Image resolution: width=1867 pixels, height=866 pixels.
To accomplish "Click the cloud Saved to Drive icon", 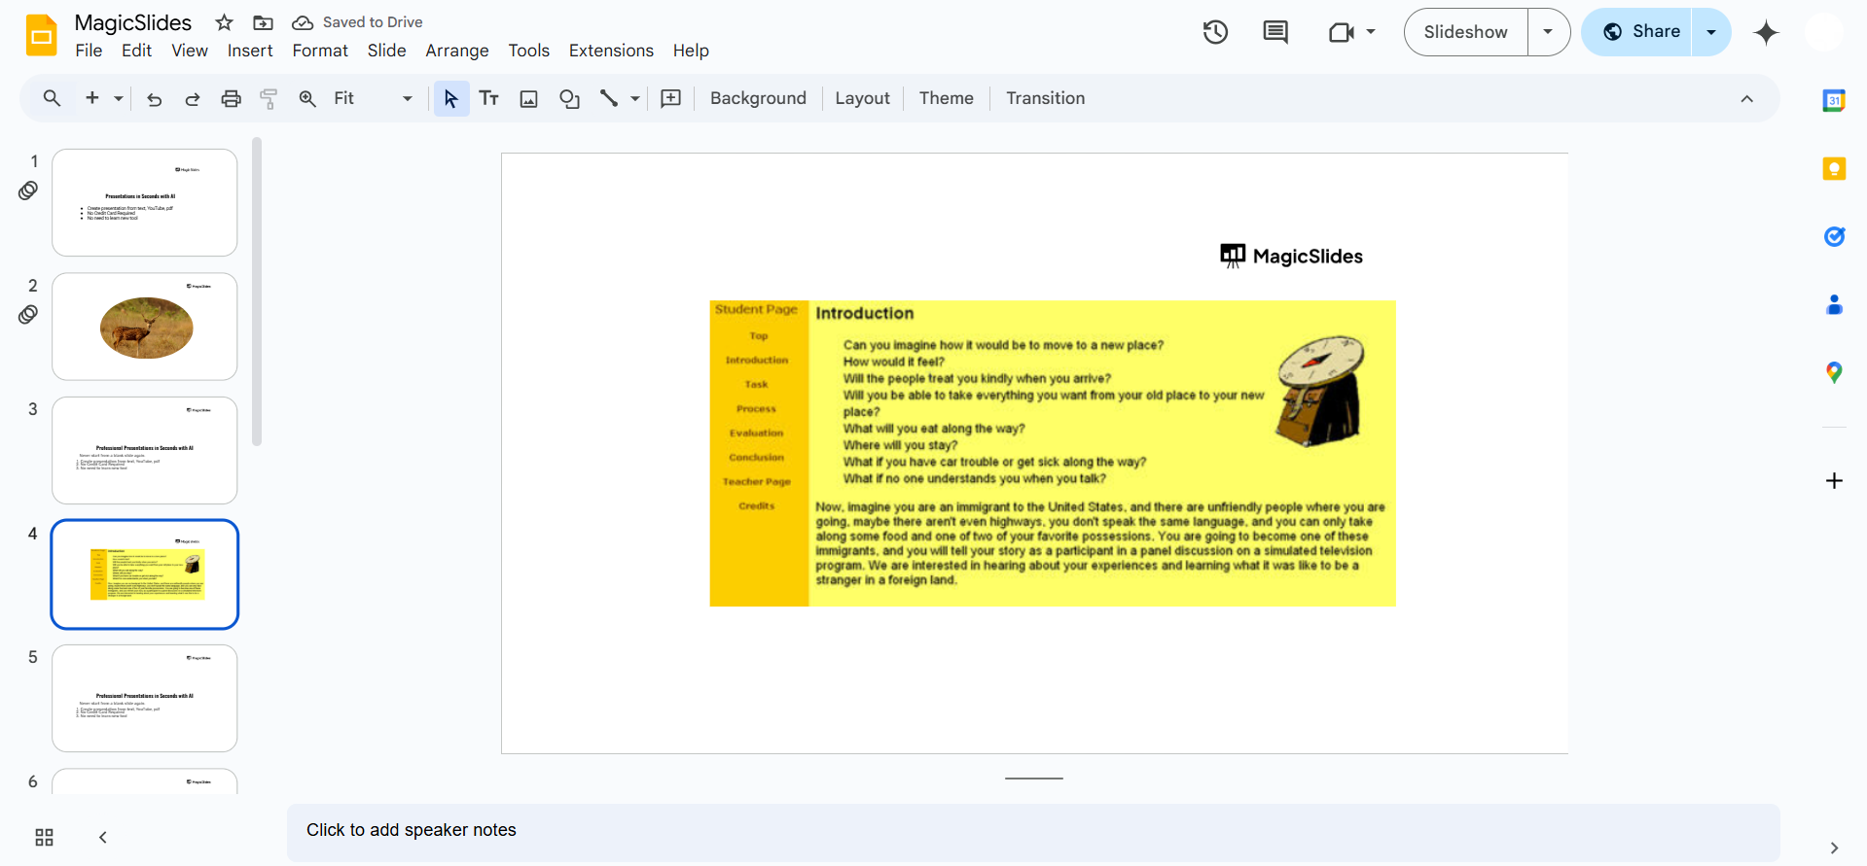I will click(x=303, y=22).
